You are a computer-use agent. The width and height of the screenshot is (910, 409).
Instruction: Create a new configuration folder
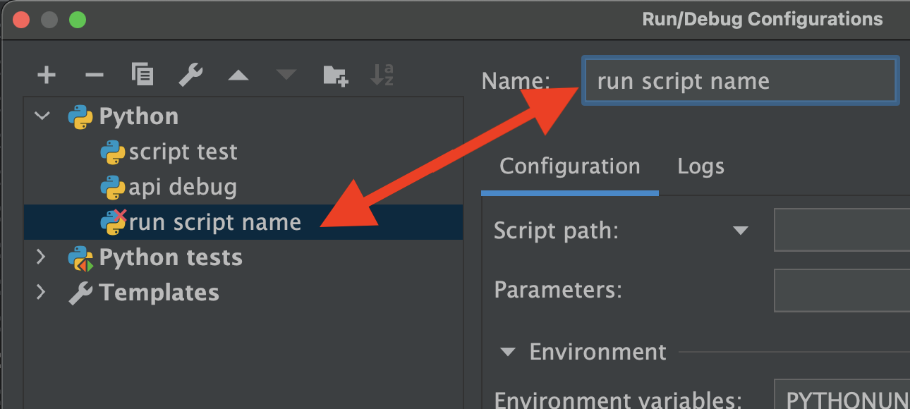coord(335,74)
